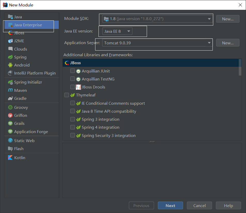Image resolution: width=246 pixels, height=213 pixels.
Task: Enable the Arquillian TestNG checkbox
Action: tap(72, 79)
